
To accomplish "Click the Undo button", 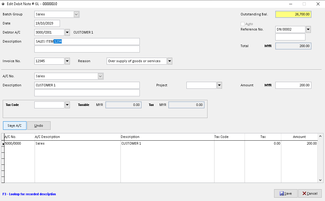I will tap(39, 126).
